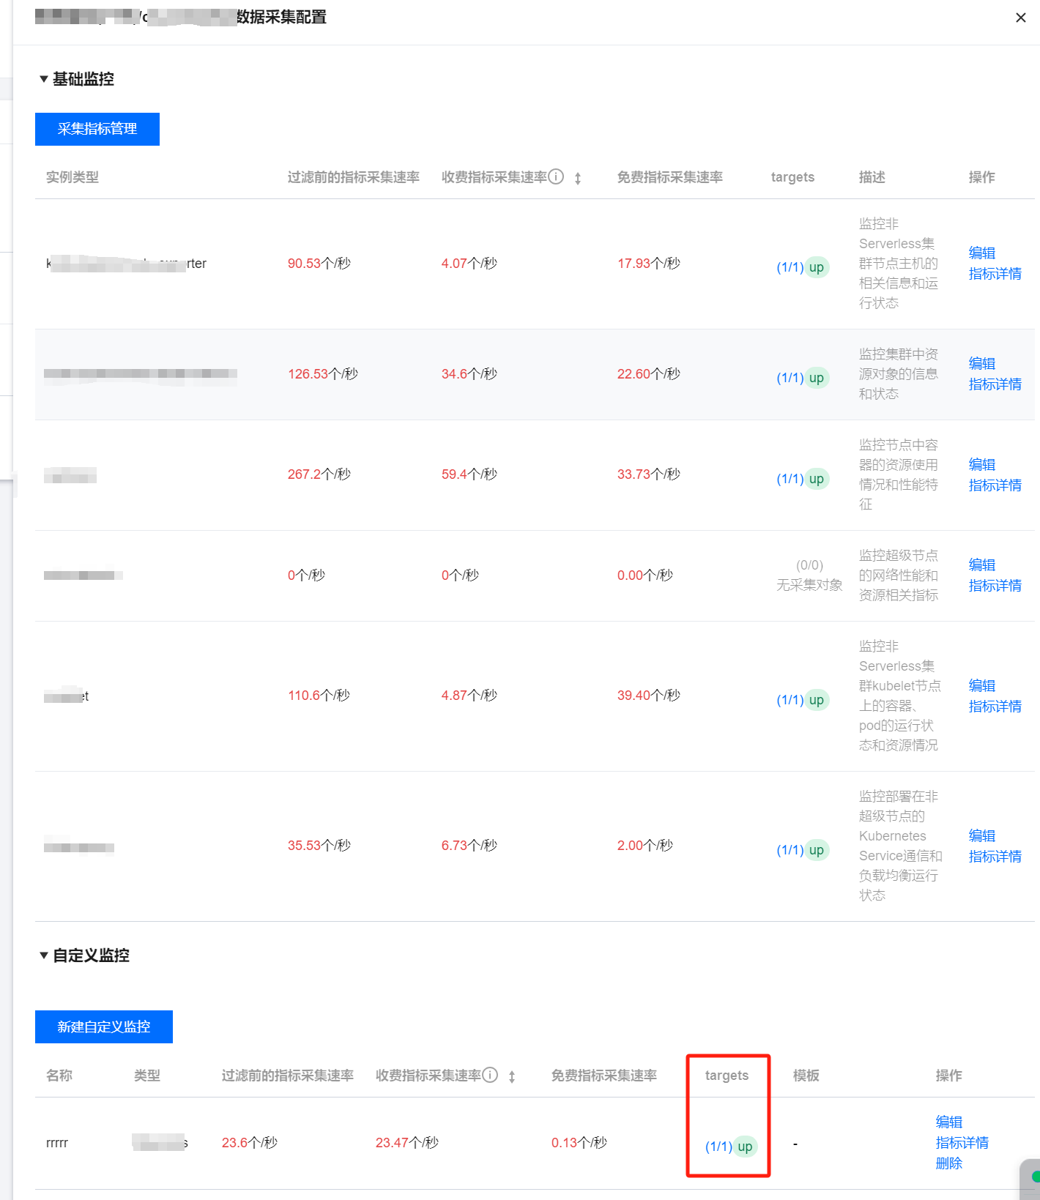Click the targets header in 基础监控 table
Viewport: 1040px width, 1200px height.
792,177
